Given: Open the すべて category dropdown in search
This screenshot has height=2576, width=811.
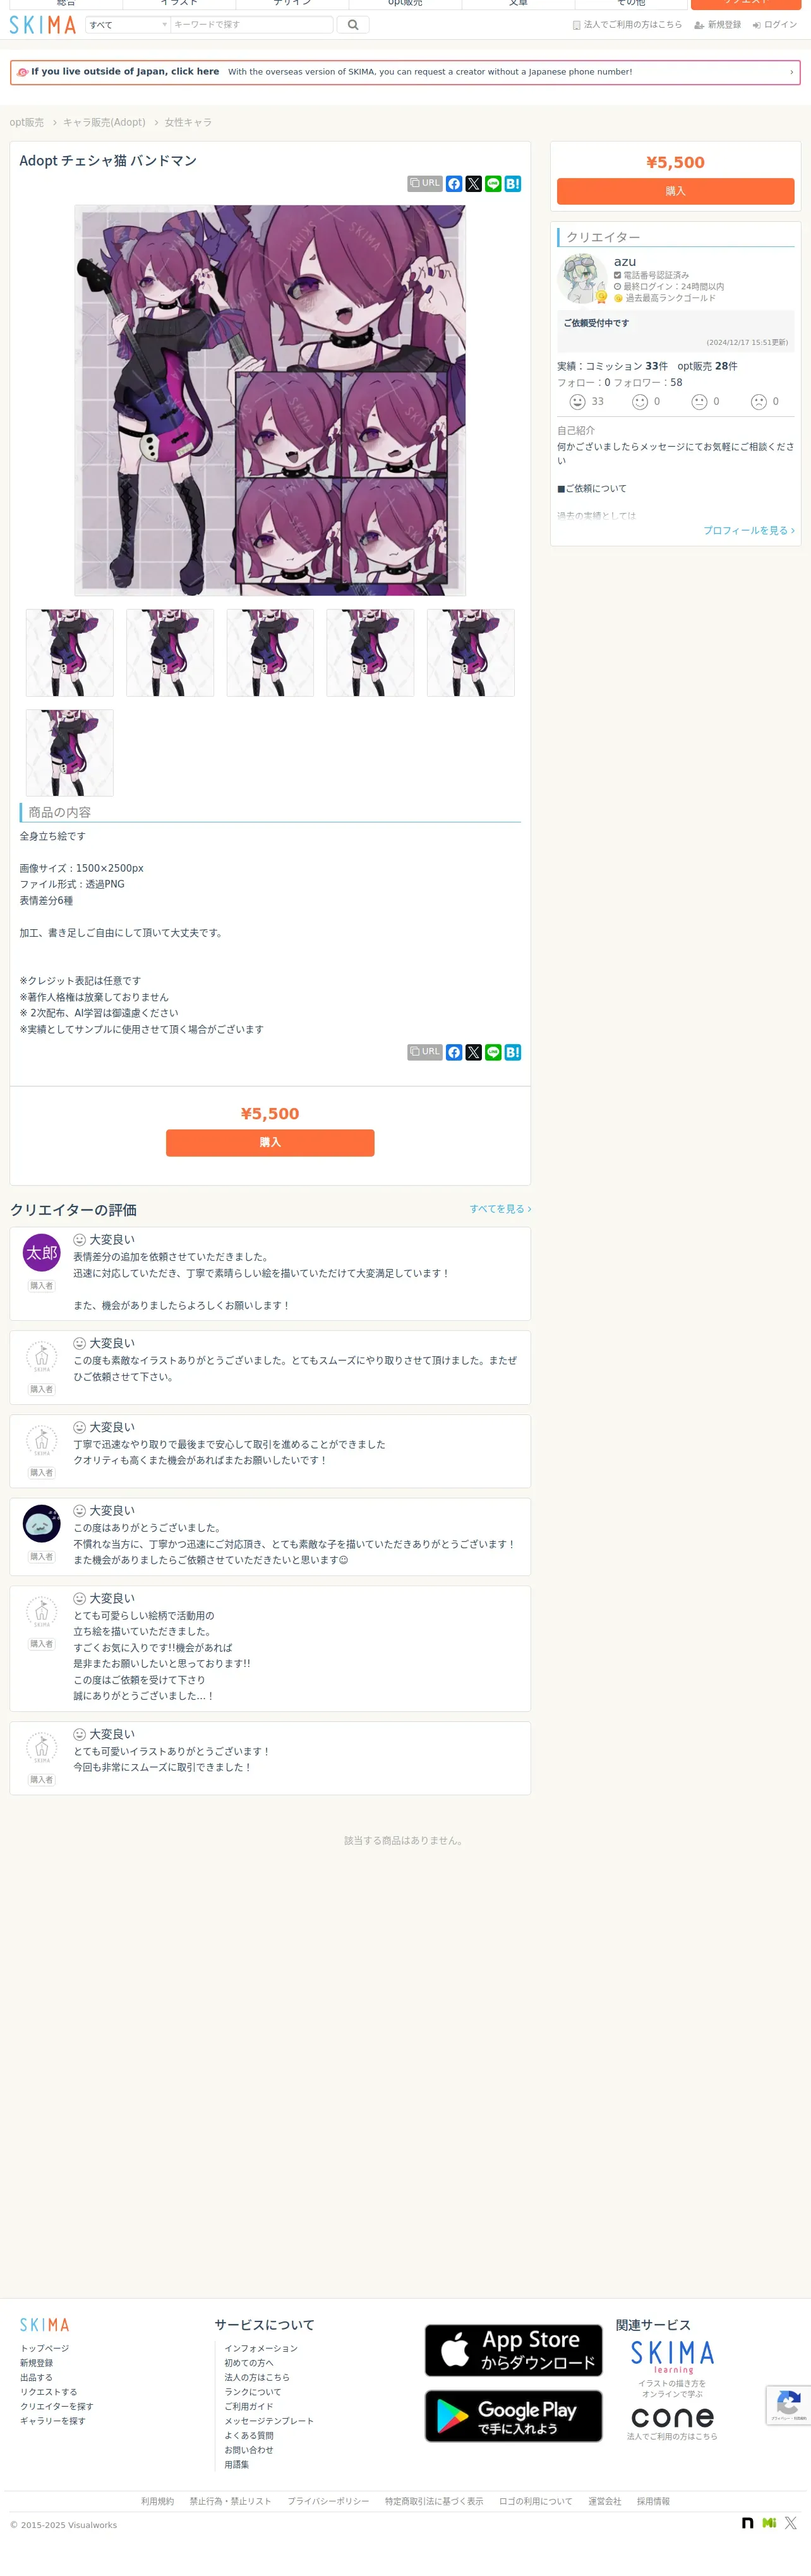Looking at the screenshot, I should click(x=128, y=24).
